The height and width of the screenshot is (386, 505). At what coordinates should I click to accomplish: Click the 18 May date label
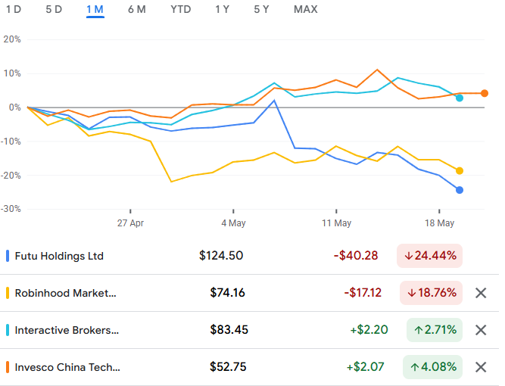[440, 223]
